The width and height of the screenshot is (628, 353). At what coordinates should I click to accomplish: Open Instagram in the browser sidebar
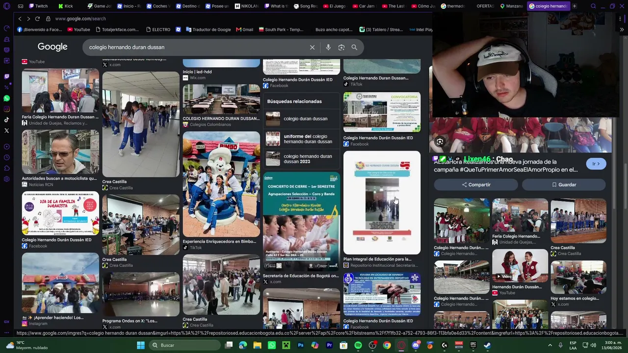click(x=6, y=109)
